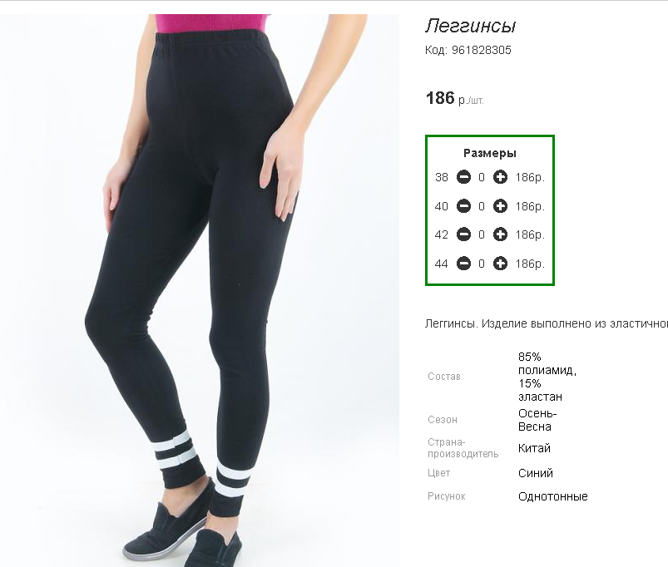
Task: Click the Синий color value
Action: pos(536,473)
